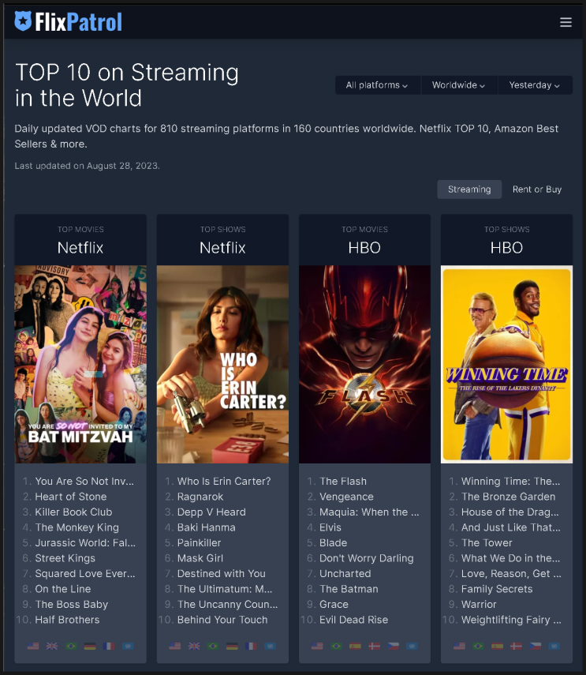Select Czech flag under HBO Top Shows
This screenshot has height=675, width=586.
pos(536,646)
